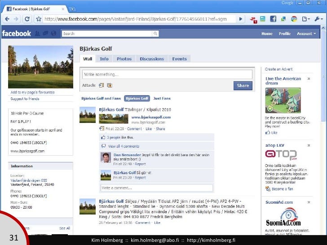Select the 'Bjärkas Golf' wall filter

(x=137, y=98)
